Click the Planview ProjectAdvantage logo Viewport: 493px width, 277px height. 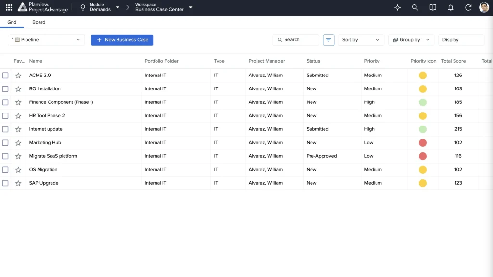[x=43, y=7]
